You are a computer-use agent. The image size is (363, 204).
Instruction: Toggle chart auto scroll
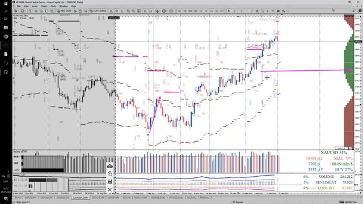click(x=145, y=11)
